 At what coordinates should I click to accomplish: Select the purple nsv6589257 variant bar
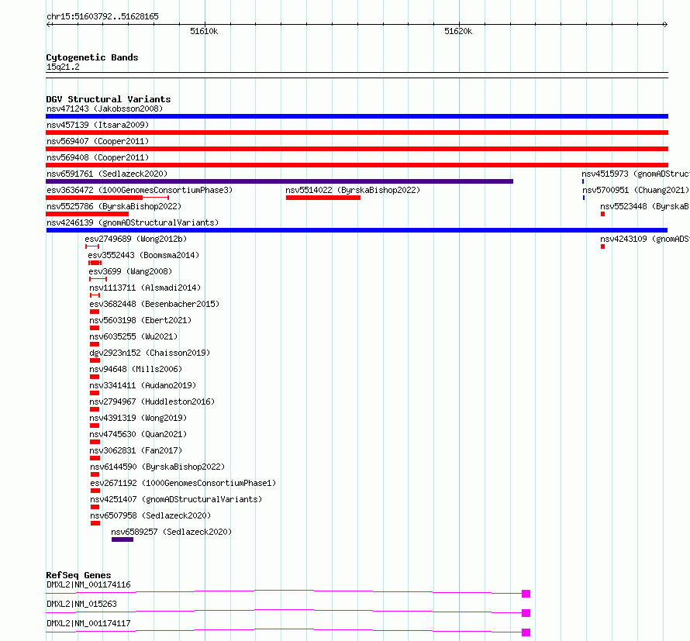122,539
